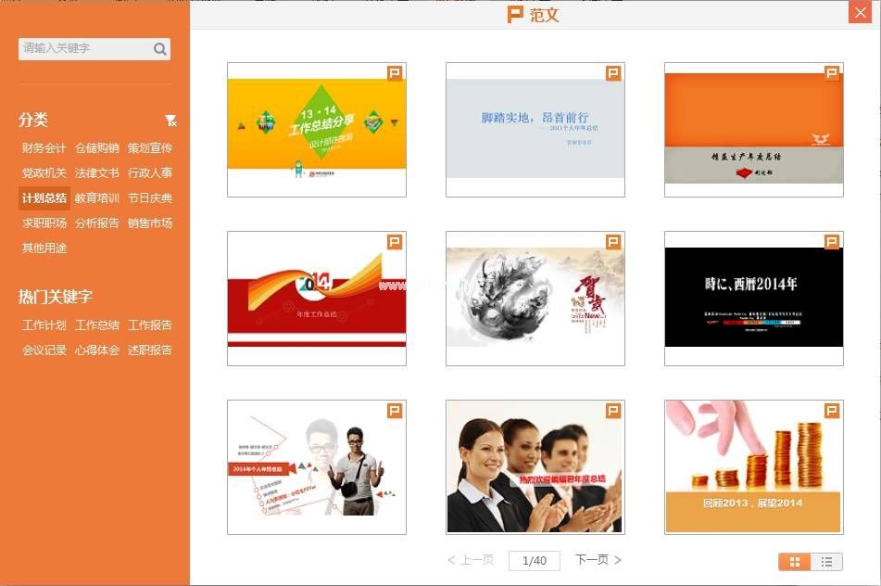Screen dimensions: 881x586
Task: Select the 财务会计 category
Action: tap(44, 147)
